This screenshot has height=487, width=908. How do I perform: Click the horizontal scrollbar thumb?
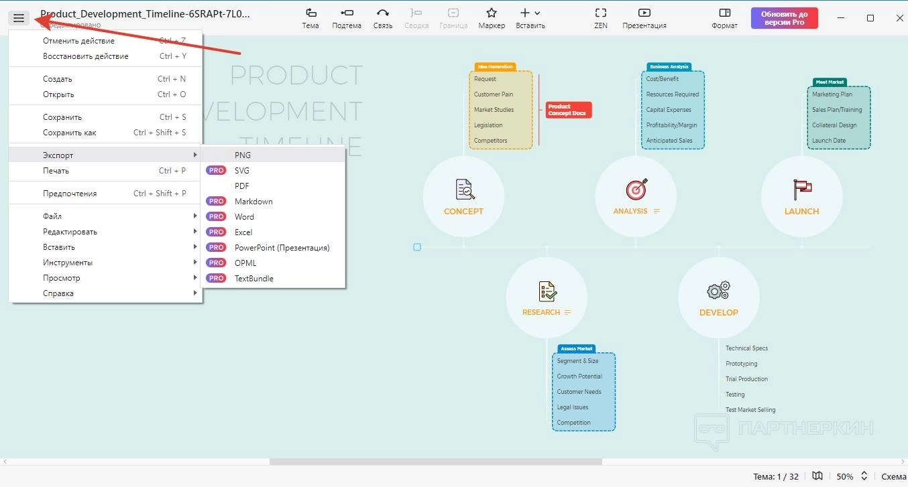pos(435,462)
